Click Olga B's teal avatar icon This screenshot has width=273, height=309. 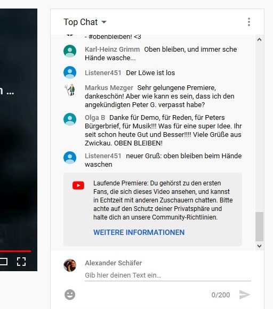tap(70, 119)
